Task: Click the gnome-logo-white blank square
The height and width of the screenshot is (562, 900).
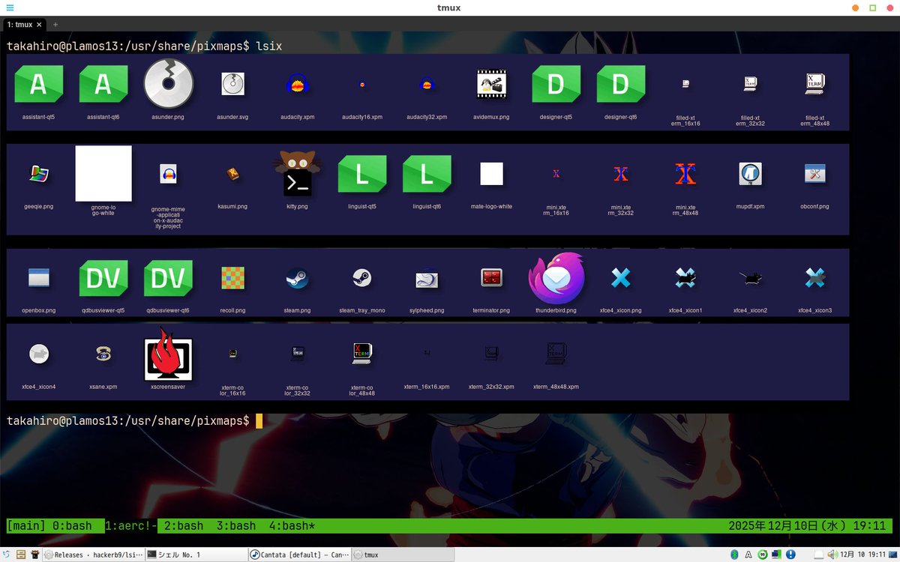Action: coord(103,174)
